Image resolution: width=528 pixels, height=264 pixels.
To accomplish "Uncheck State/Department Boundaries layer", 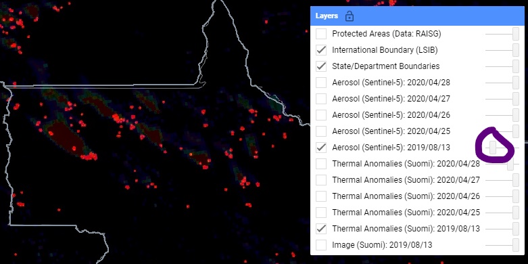I will [321, 66].
